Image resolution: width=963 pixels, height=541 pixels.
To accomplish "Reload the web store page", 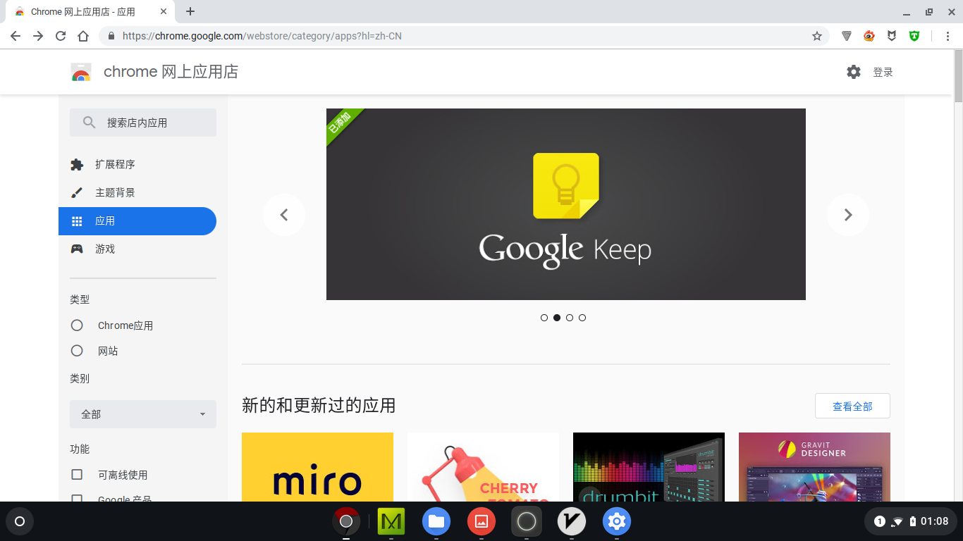I will pyautogui.click(x=61, y=36).
